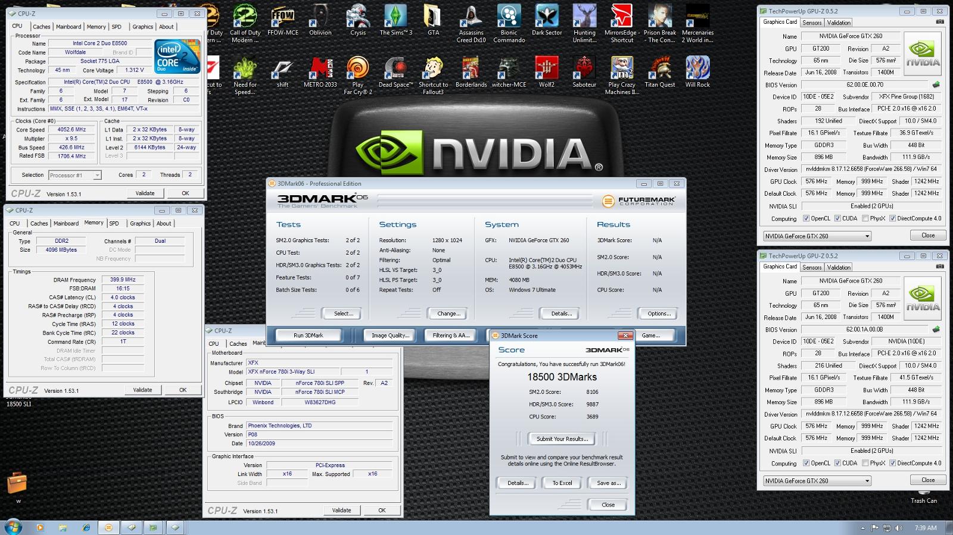This screenshot has height=535, width=953.
Task: Switch to Validation tab in lower GPU-Z
Action: coord(839,268)
